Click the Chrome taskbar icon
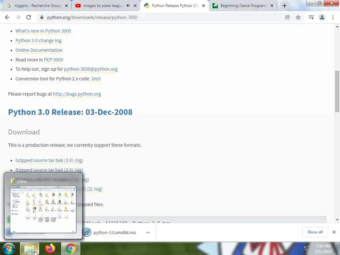Image resolution: width=340 pixels, height=255 pixels. [x=71, y=248]
